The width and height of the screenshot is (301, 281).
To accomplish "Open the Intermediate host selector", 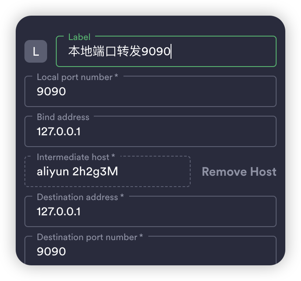I will 107,171.
